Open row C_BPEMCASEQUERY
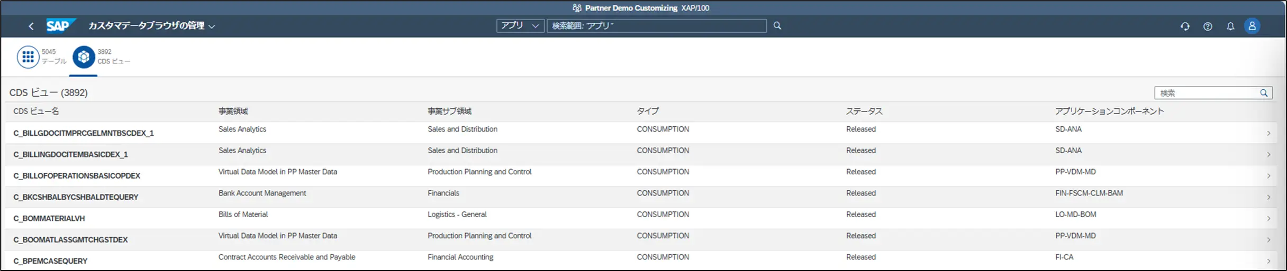Image resolution: width=1287 pixels, height=271 pixels. click(x=641, y=260)
